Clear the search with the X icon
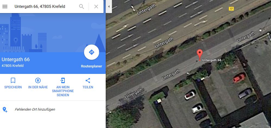Screen dimensions: 271x128 point(96,7)
